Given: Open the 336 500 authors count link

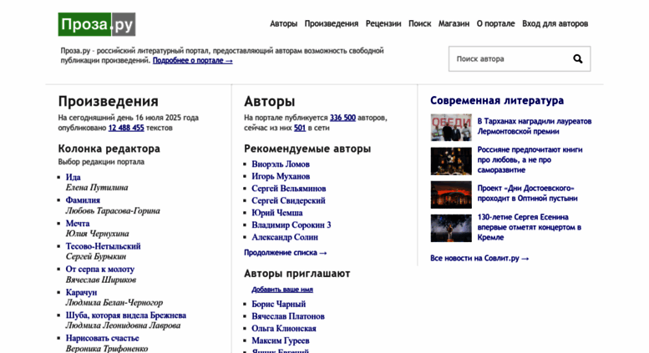Looking at the screenshot, I should click(342, 118).
